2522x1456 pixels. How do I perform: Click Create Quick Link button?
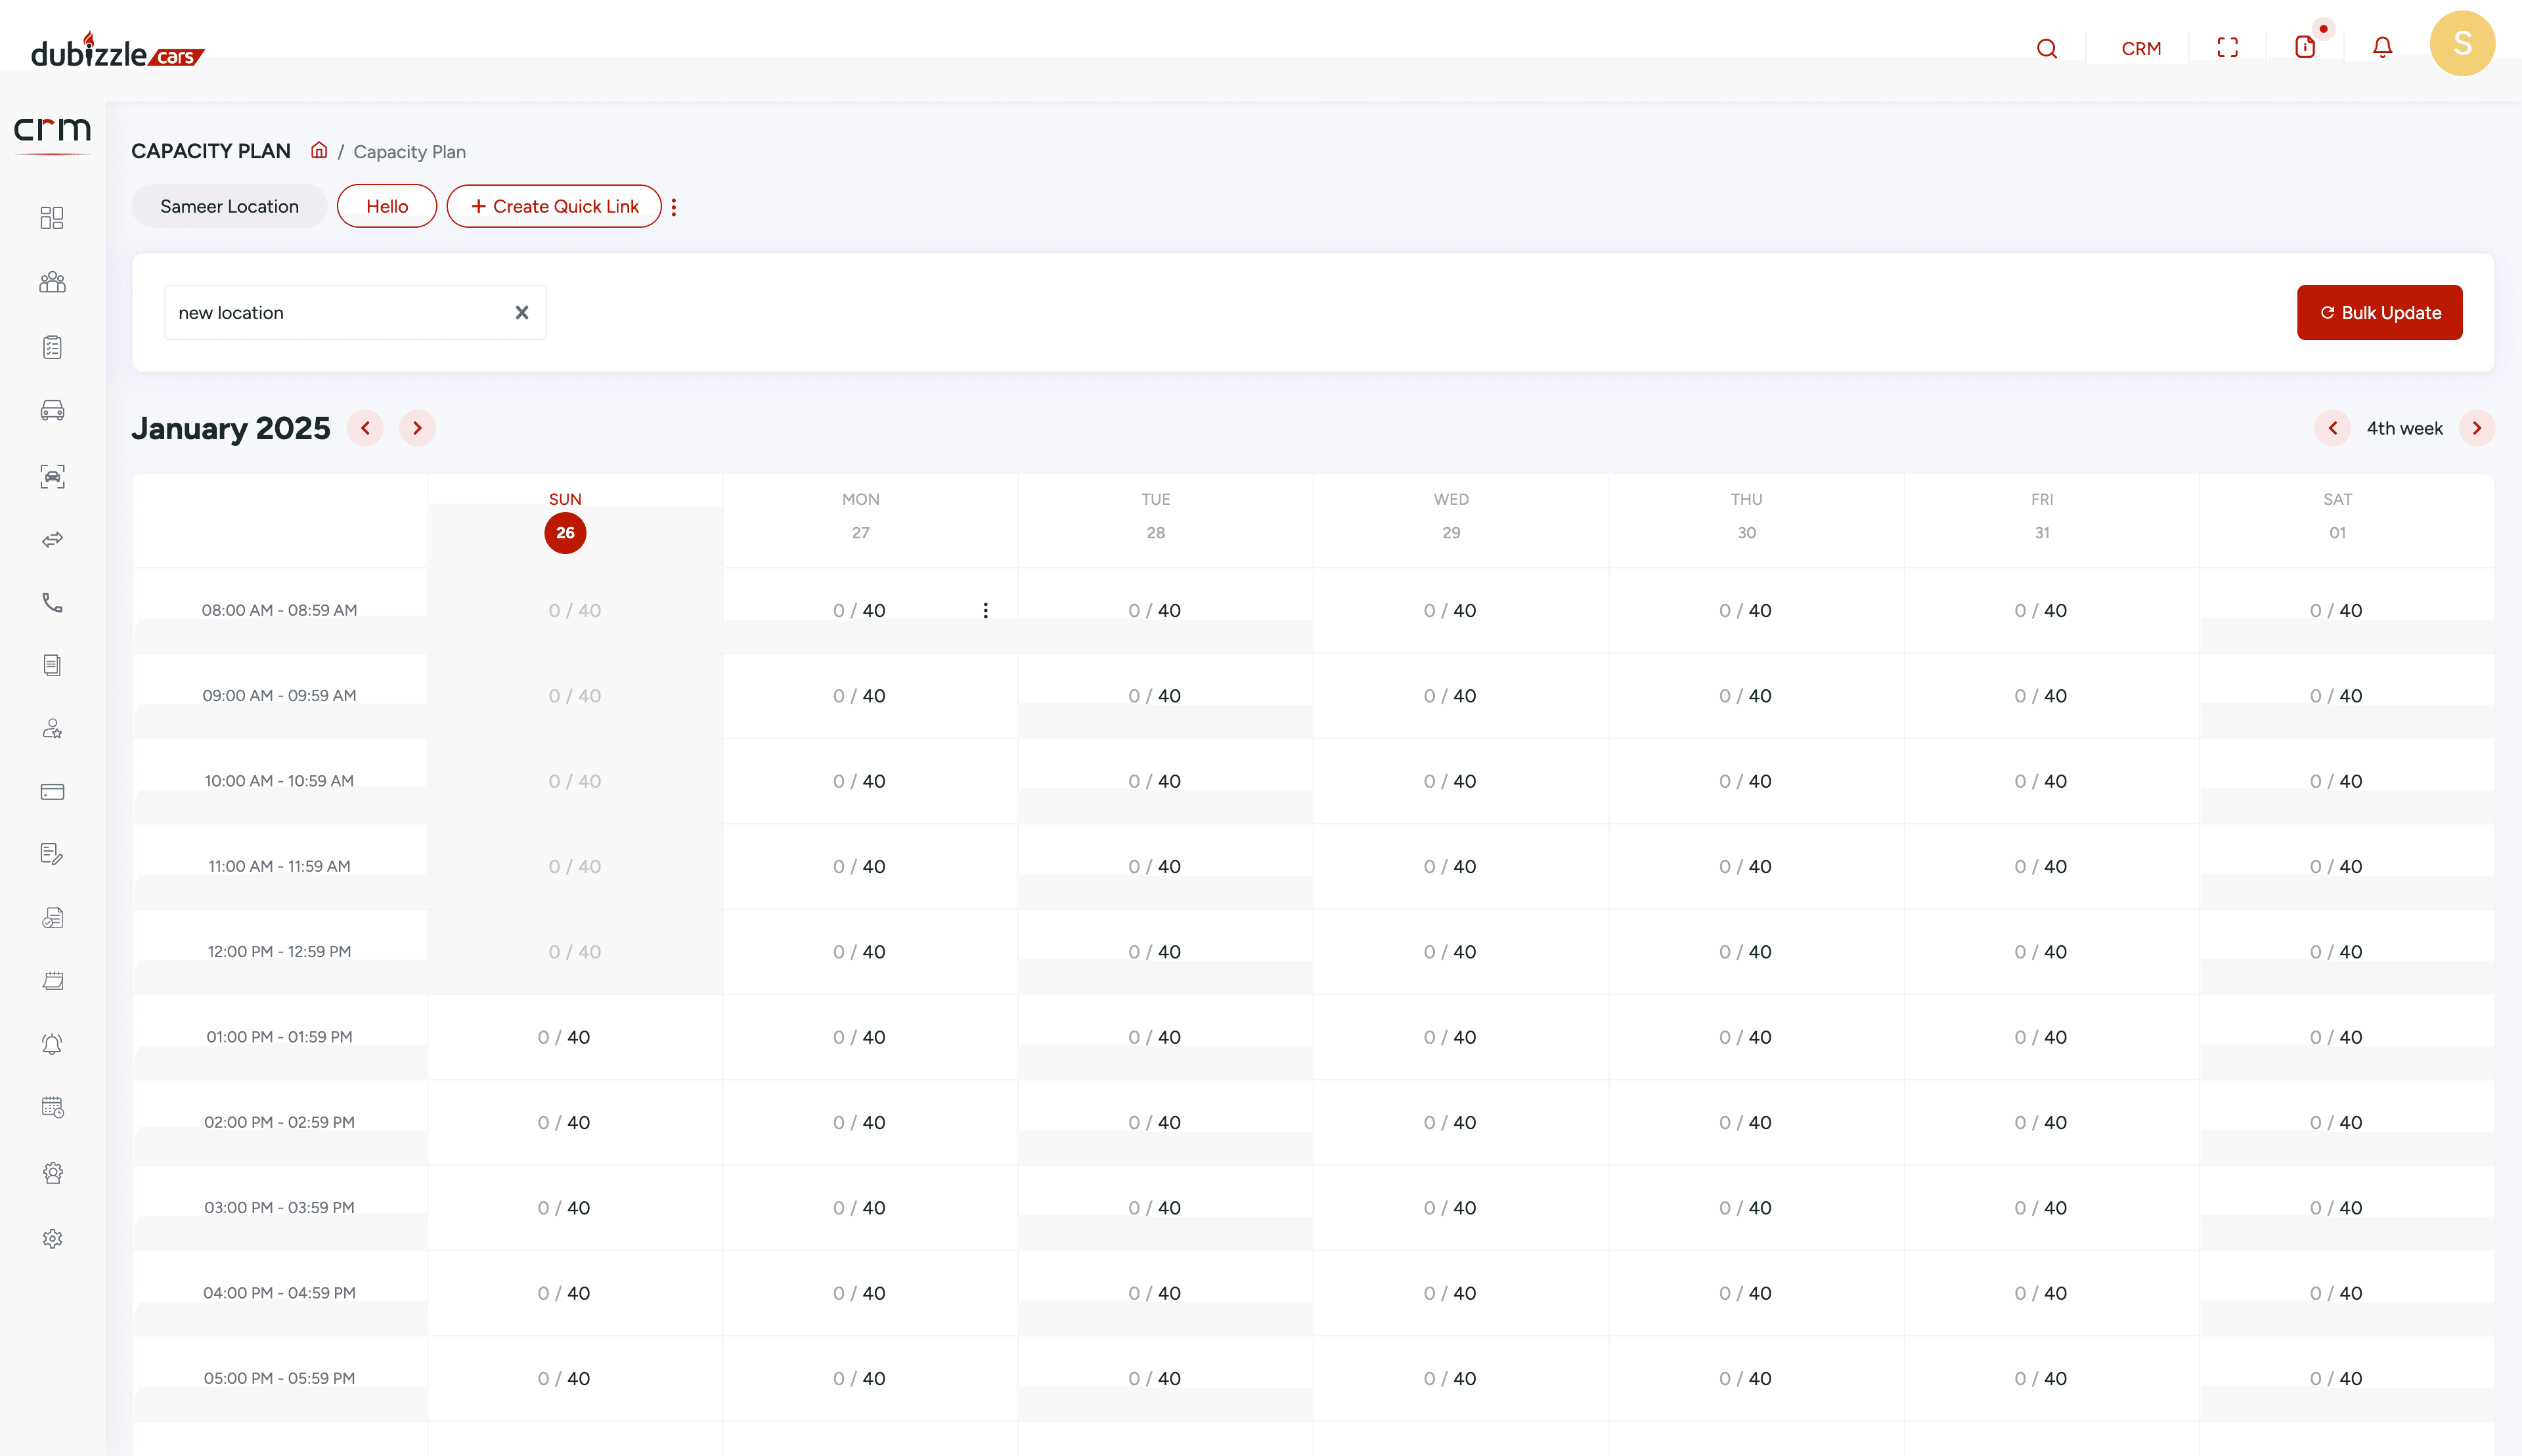coord(554,206)
